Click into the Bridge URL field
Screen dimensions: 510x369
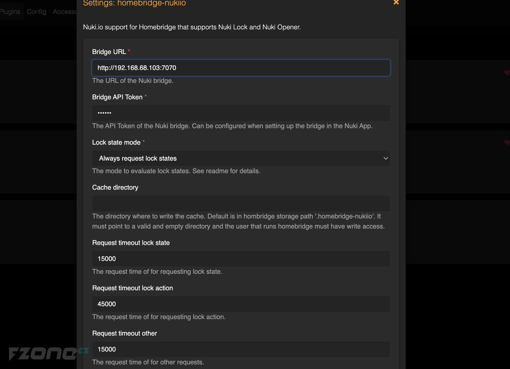click(241, 68)
